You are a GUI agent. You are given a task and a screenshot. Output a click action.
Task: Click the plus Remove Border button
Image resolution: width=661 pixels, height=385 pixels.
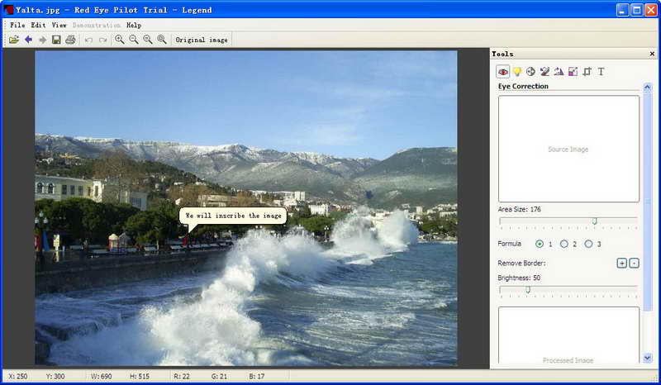point(622,263)
